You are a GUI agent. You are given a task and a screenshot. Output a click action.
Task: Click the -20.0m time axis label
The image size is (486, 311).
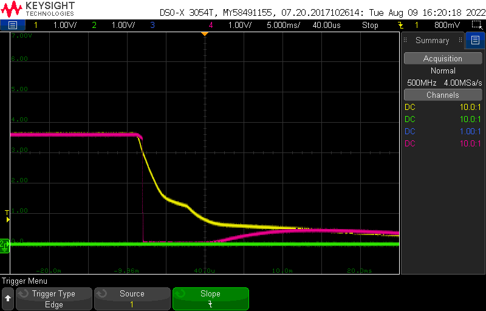click(49, 271)
